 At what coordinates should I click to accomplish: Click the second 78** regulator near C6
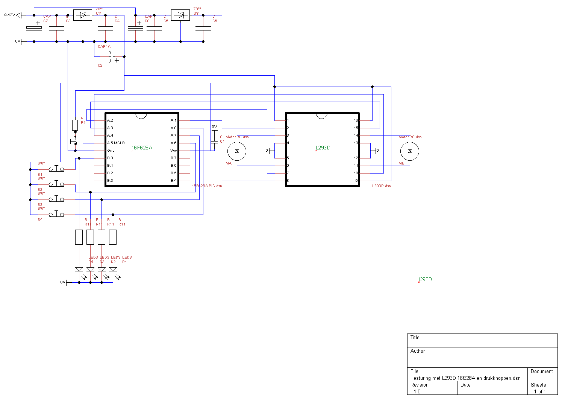(180, 15)
